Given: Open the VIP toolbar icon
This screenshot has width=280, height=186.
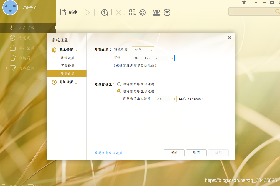Looking at the screenshot, I should 157,12.
